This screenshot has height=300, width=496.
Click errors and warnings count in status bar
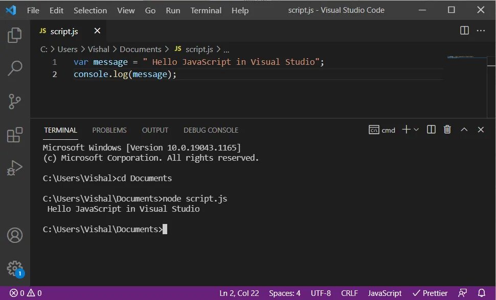[26, 293]
